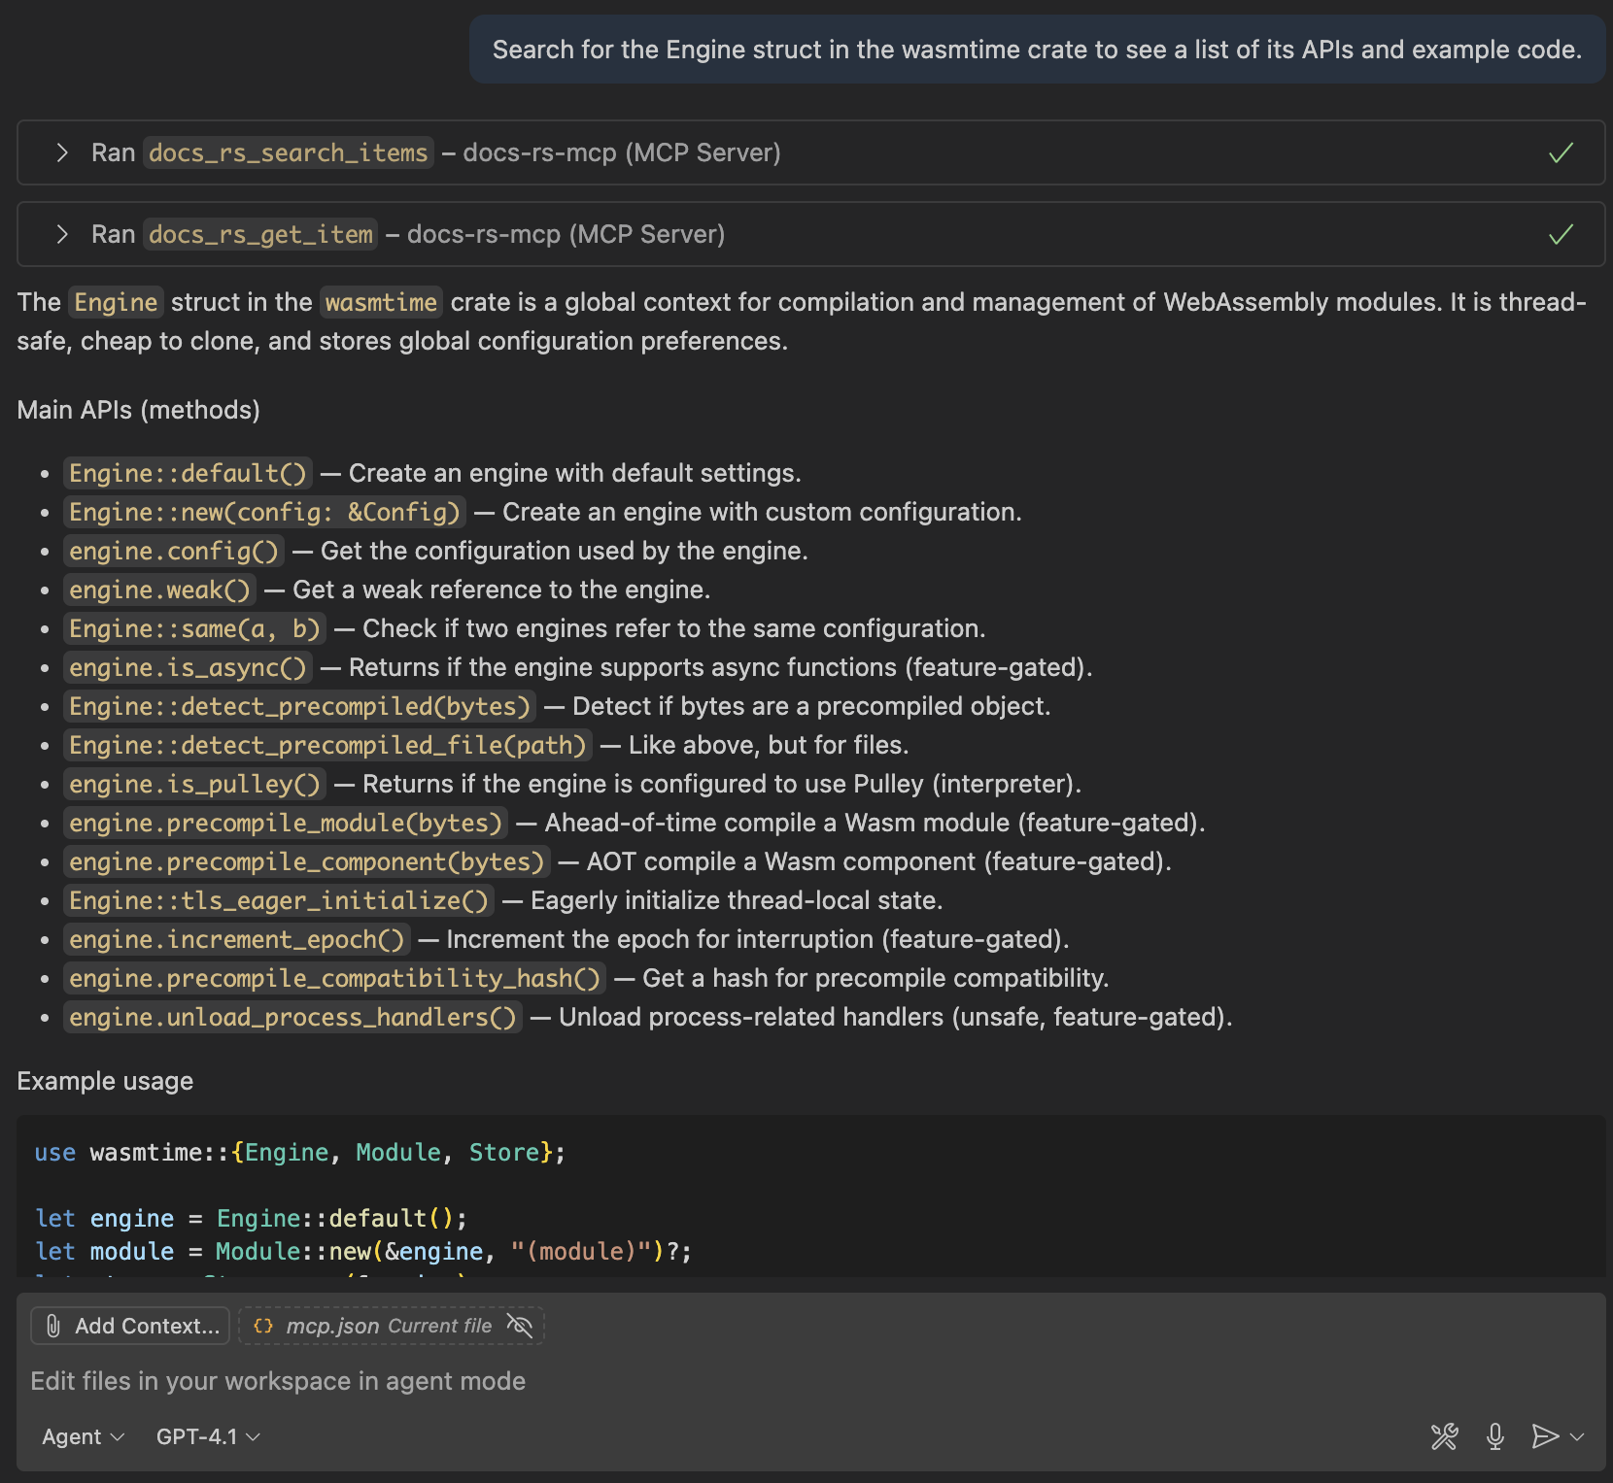Expand the docs_rs_search_items tool run
1613x1483 pixels.
point(62,152)
